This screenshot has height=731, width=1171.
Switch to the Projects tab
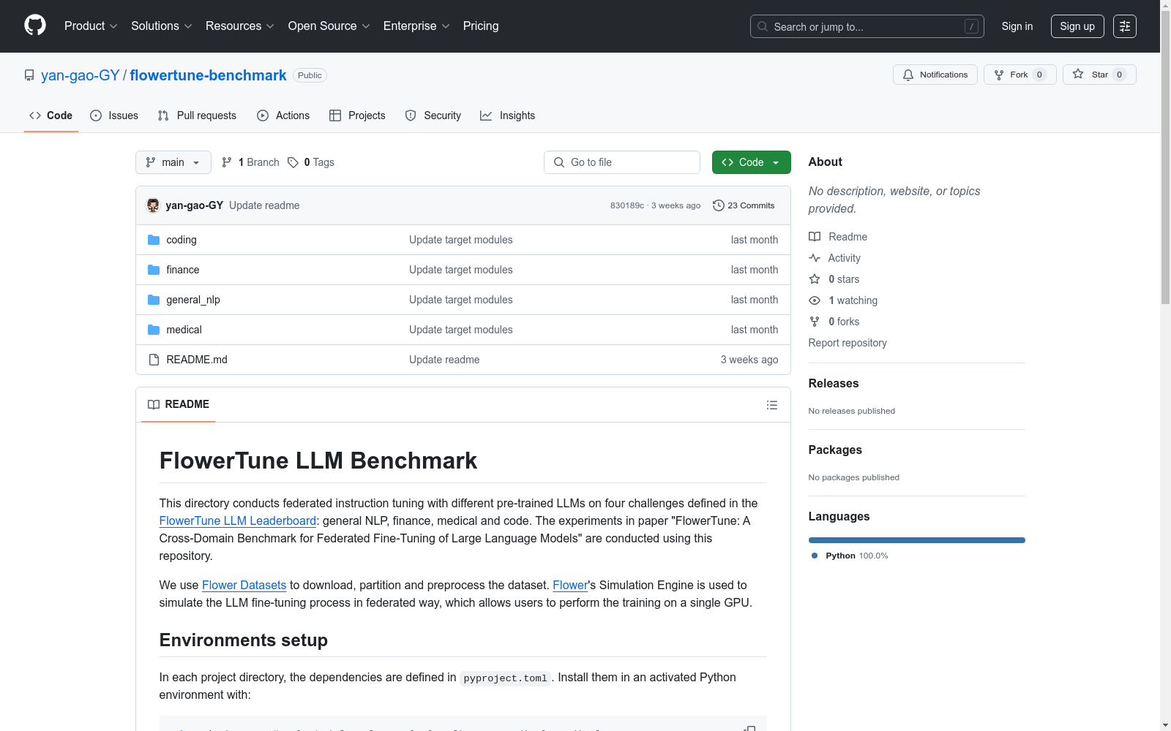pyautogui.click(x=357, y=115)
